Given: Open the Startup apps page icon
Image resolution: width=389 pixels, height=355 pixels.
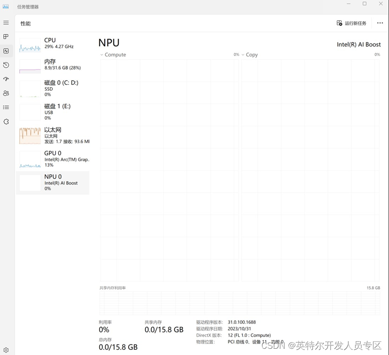Looking at the screenshot, I should [6, 79].
